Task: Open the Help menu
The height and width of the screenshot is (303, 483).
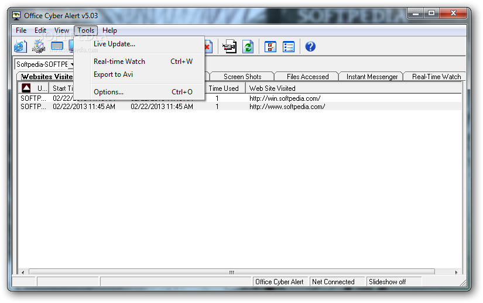Action: pos(109,30)
